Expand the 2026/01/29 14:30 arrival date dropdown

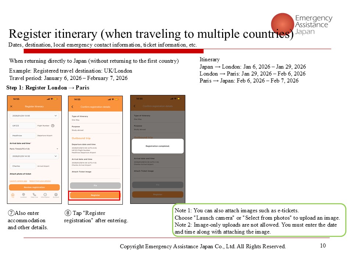(x=34, y=156)
